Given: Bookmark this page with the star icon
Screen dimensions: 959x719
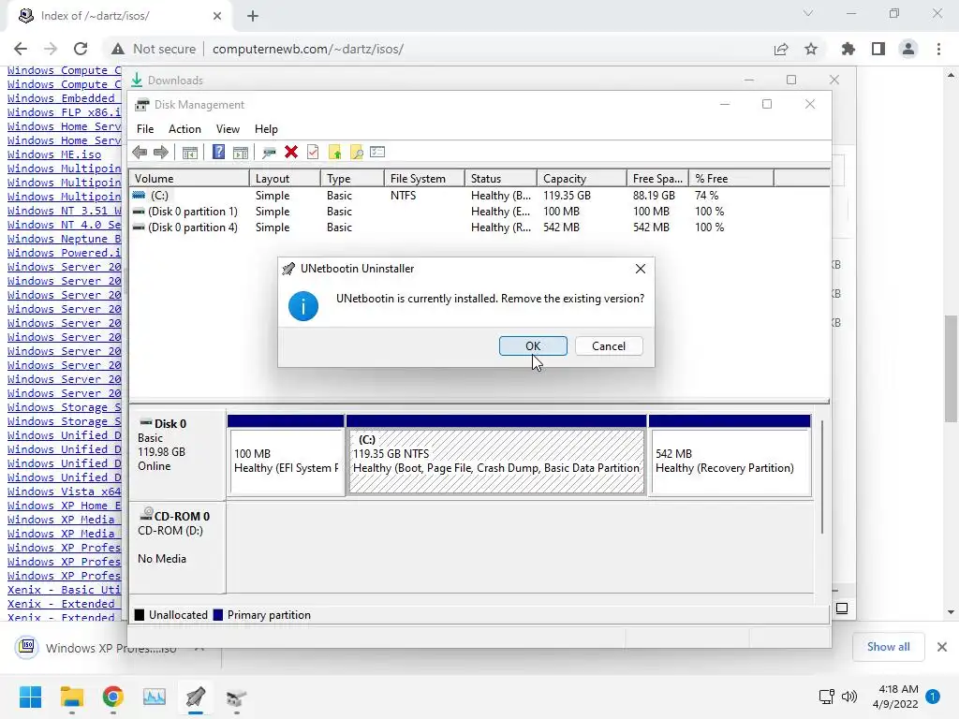Looking at the screenshot, I should click(x=811, y=49).
